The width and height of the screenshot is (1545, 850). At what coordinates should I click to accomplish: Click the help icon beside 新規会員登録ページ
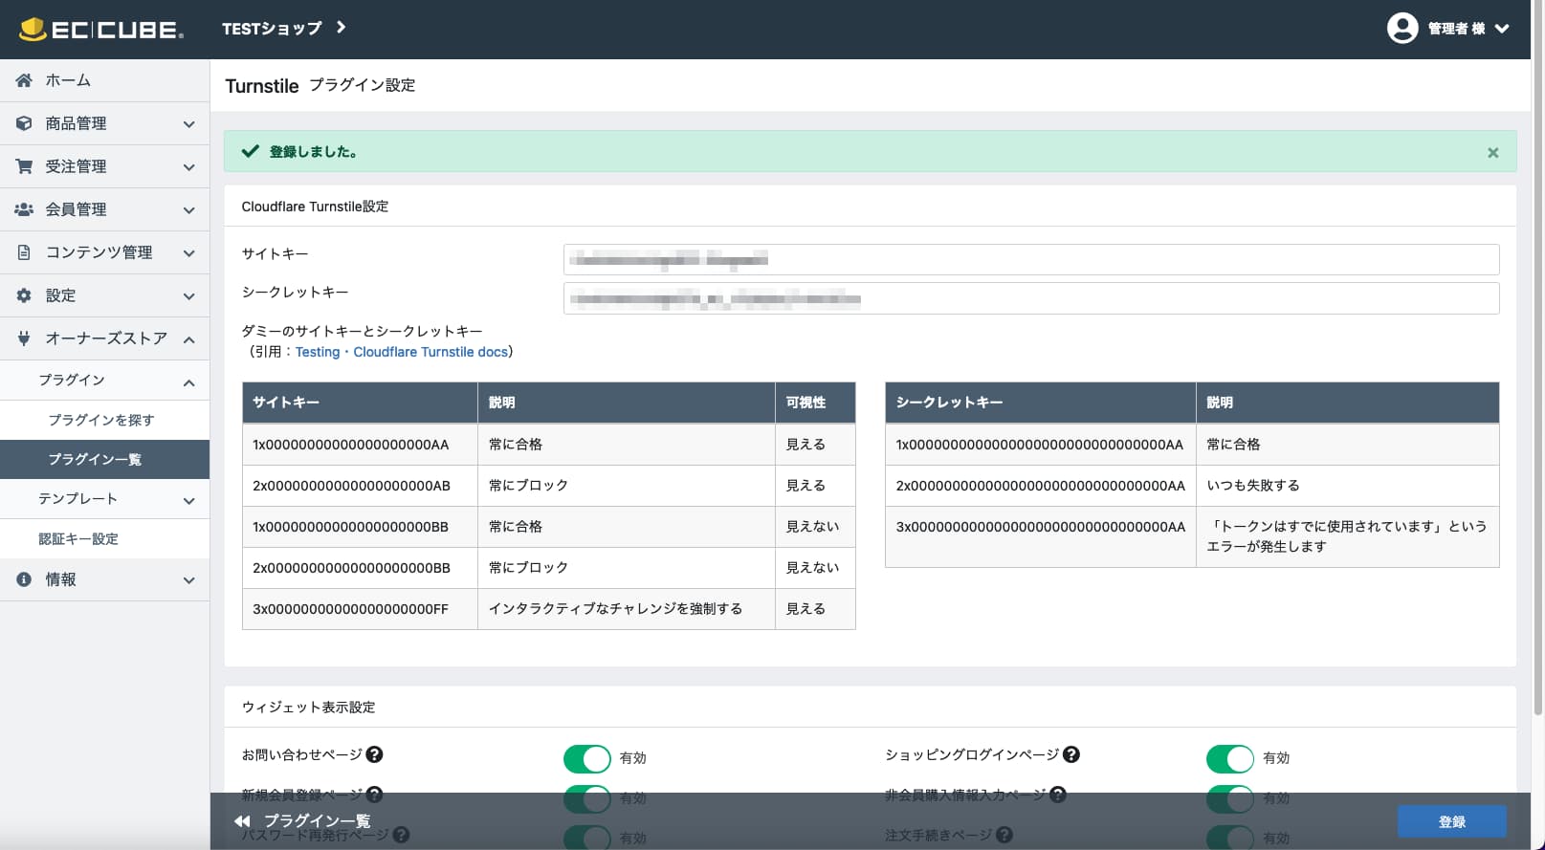(375, 795)
